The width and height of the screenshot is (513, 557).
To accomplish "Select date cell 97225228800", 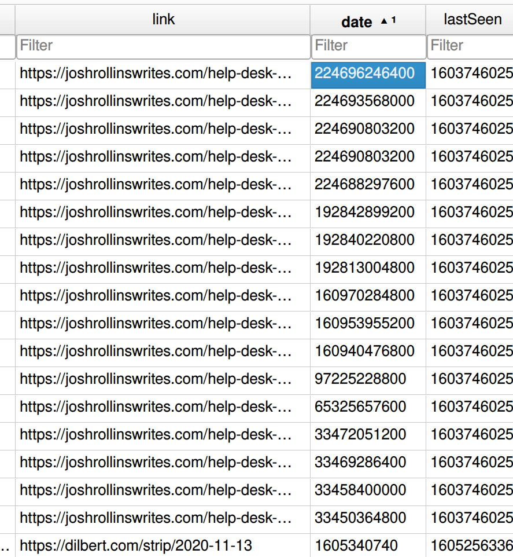I will (x=368, y=380).
